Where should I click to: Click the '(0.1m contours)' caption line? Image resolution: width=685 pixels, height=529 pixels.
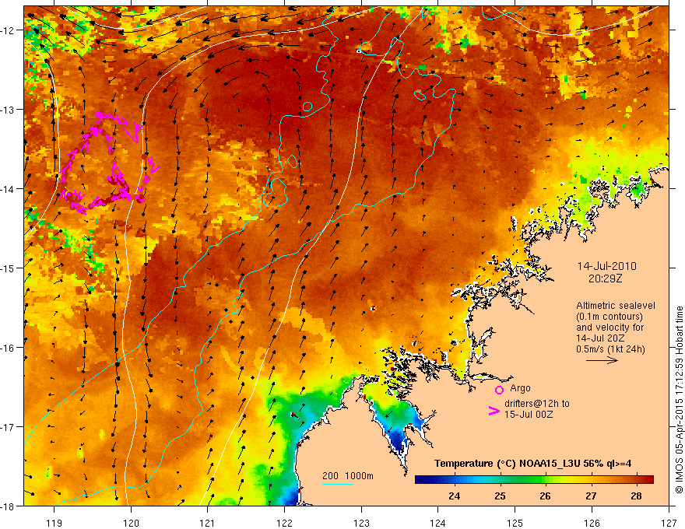609,317
